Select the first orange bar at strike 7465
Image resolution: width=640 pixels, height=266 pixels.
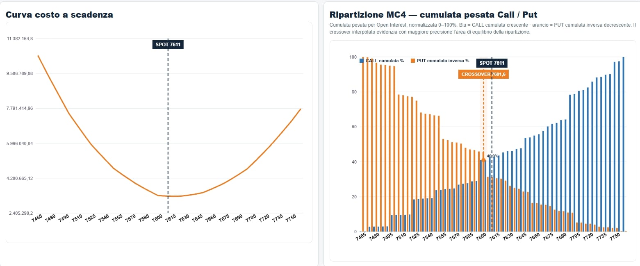[363, 144]
